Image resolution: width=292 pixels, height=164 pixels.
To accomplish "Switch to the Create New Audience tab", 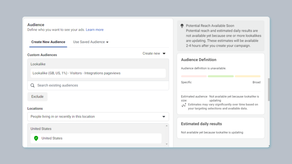I will tap(48, 42).
